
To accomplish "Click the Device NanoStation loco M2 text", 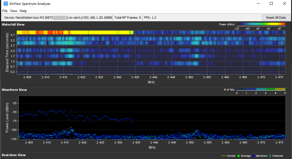I will pos(58,18).
